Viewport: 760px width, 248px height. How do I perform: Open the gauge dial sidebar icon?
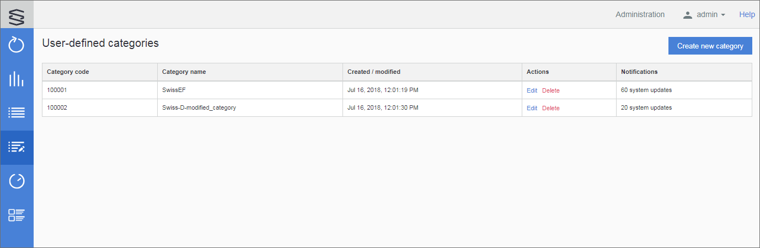point(17,181)
